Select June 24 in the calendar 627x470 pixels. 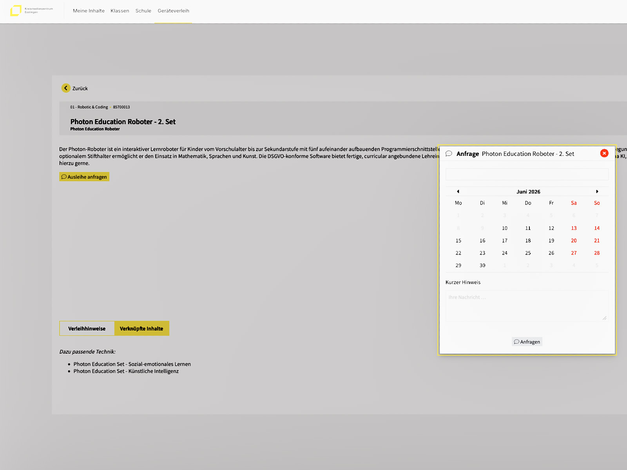505,253
